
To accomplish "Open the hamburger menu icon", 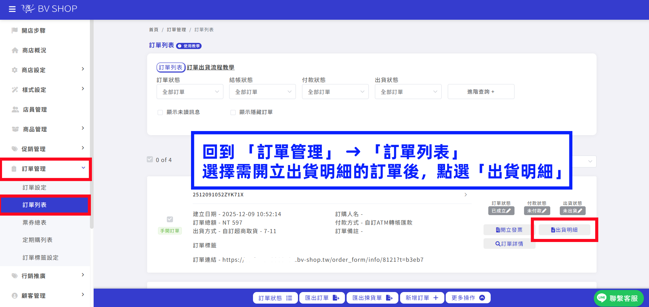I will click(12, 9).
